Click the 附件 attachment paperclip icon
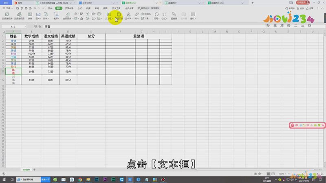 click(137, 16)
